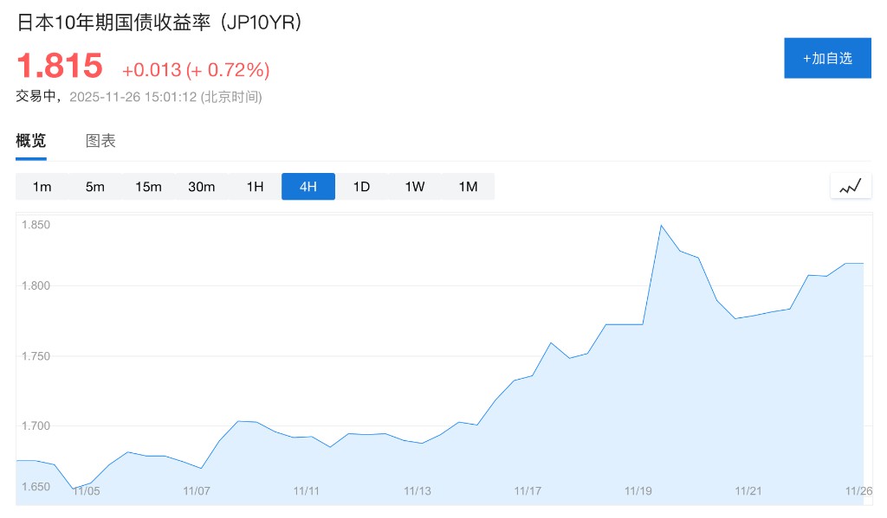Select the 1H timeframe
The image size is (887, 518).
coord(255,187)
